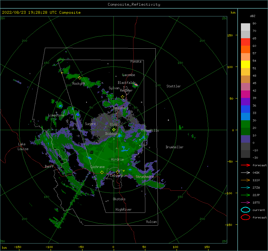This screenshot has width=268, height=251.
Task: Click the dBZ legend heading
Action: (x=253, y=16)
